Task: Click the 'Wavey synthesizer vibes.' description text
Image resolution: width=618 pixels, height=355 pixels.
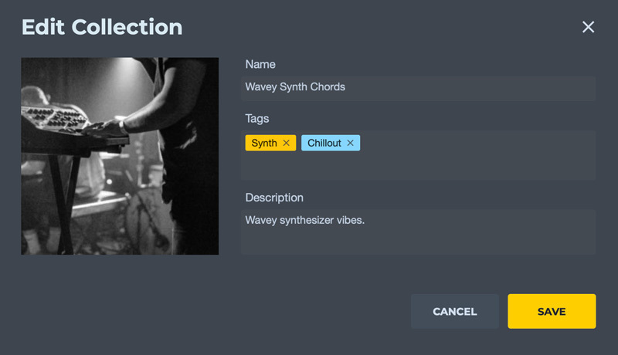Action: [x=304, y=221]
